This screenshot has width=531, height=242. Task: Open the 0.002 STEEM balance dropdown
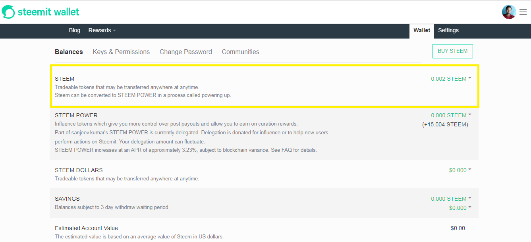[x=451, y=79]
